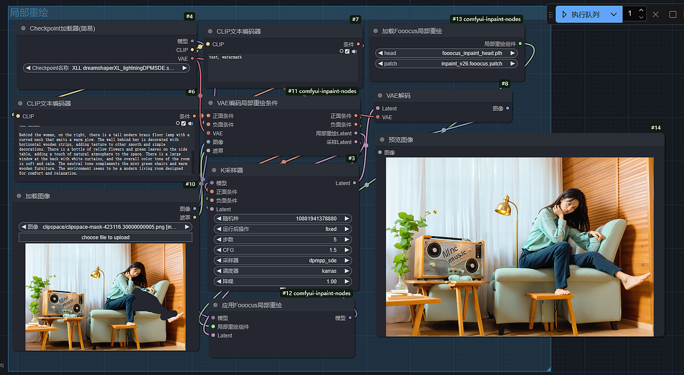Image resolution: width=684 pixels, height=375 pixels.
Task: Click the Latent output socket on K采样器
Action: pyautogui.click(x=355, y=183)
